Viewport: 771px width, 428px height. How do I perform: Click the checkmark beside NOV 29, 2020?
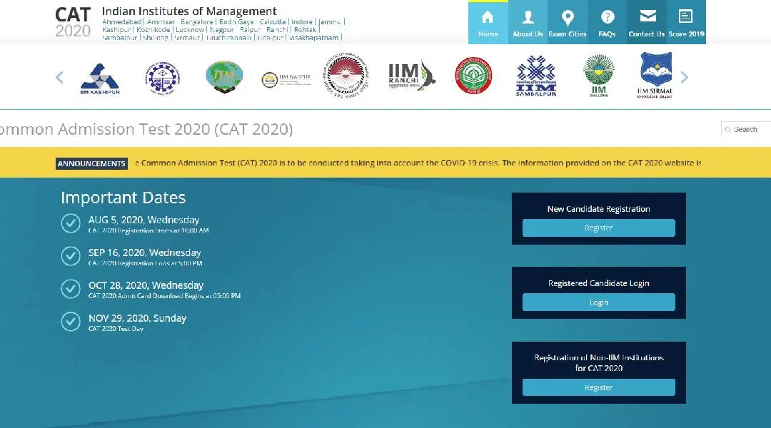(x=70, y=322)
